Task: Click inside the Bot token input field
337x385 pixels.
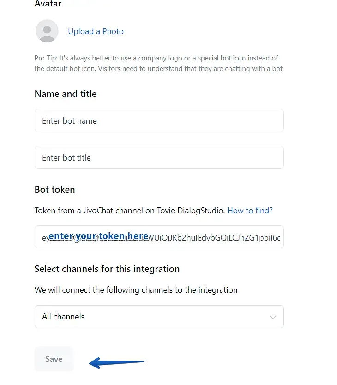Action: tap(159, 237)
